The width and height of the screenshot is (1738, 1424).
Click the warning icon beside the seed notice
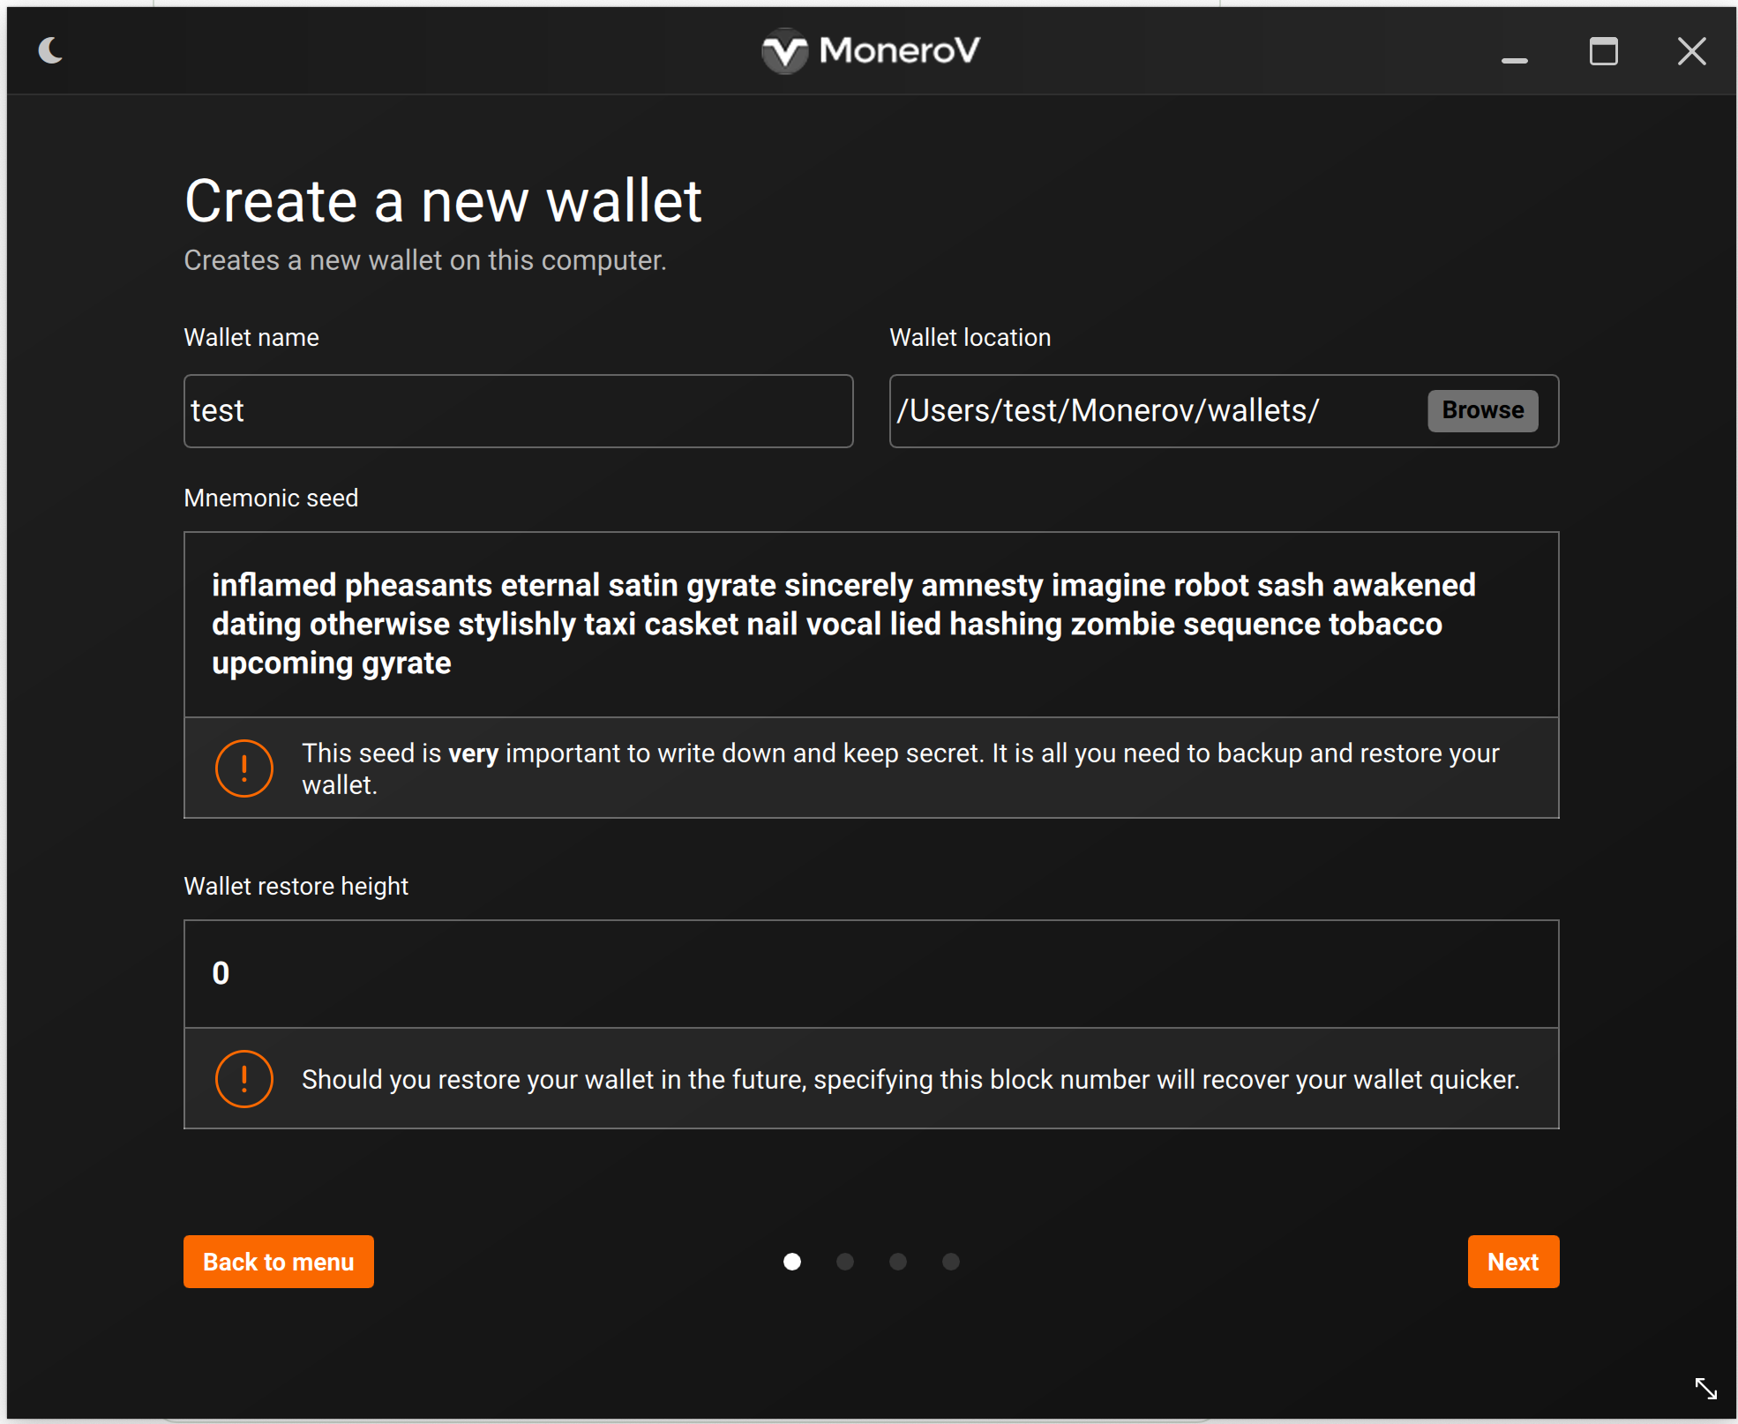coord(244,768)
